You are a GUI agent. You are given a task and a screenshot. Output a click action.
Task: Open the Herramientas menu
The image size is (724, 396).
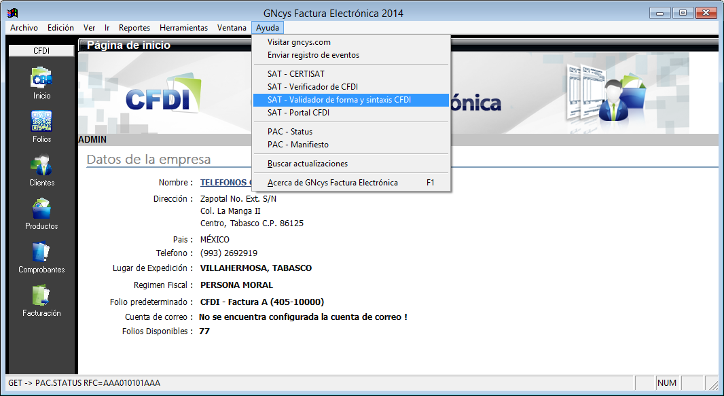point(184,28)
